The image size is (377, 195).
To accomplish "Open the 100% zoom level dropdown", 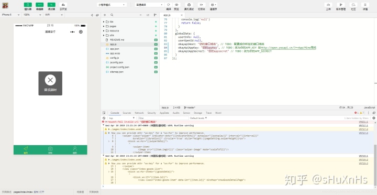I will pyautogui.click(x=32, y=15).
